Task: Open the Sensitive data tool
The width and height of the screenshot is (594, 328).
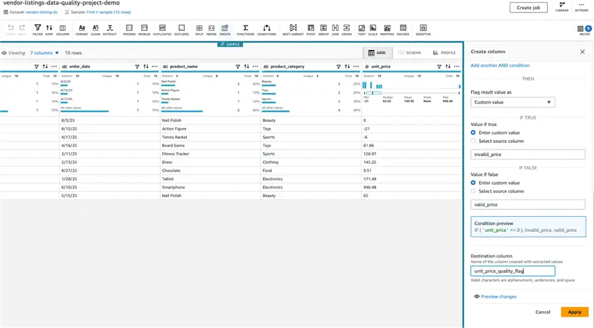Action: [x=423, y=30]
